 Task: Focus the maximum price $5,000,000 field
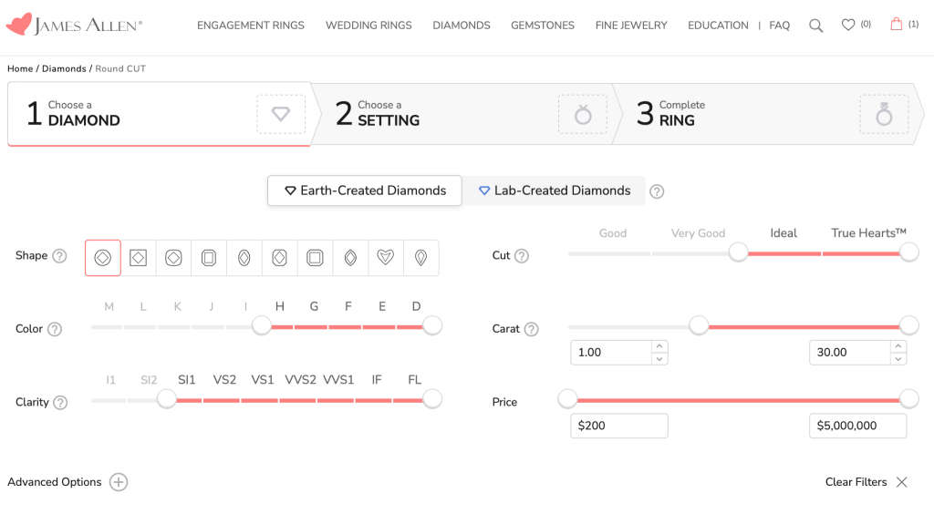(x=857, y=426)
